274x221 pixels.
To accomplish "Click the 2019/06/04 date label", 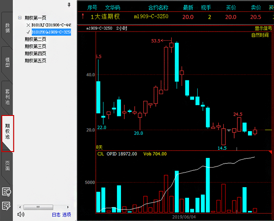I will [x=184, y=217].
